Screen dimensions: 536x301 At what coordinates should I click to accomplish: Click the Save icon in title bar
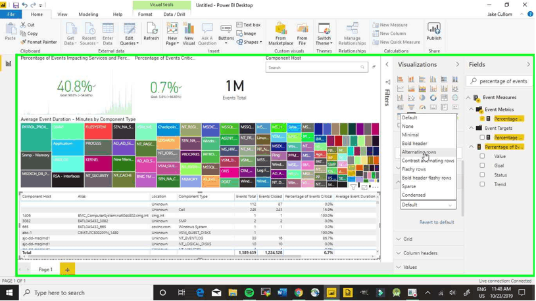16,5
